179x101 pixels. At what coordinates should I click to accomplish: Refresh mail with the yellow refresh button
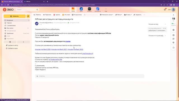pyautogui.click(x=28, y=16)
